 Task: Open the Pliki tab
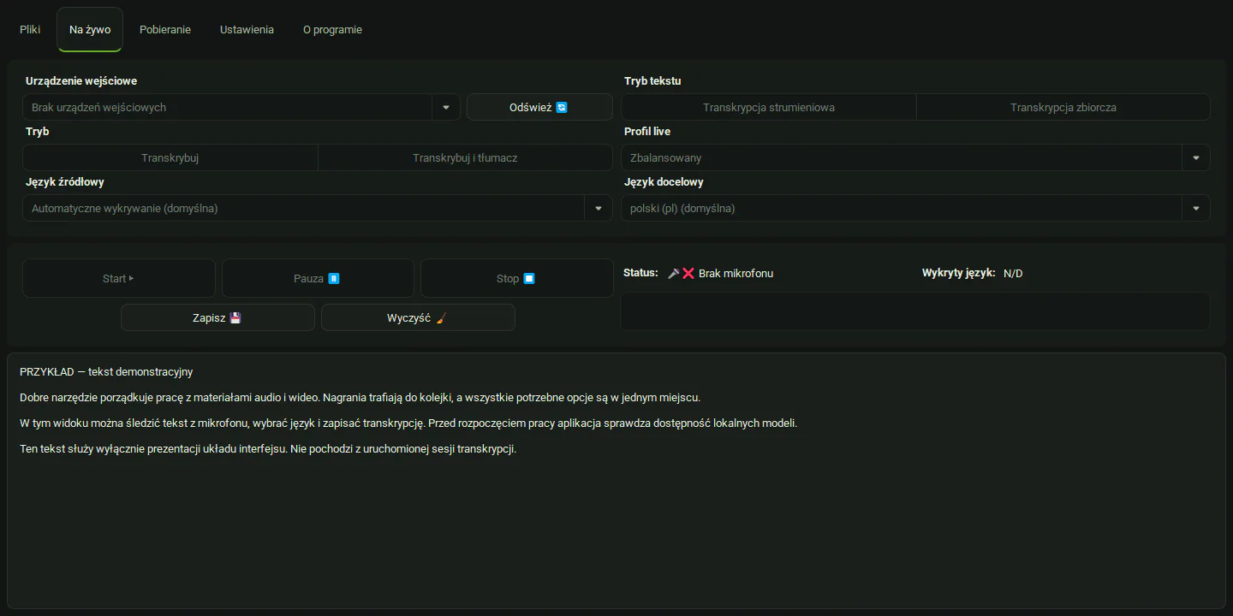point(30,29)
